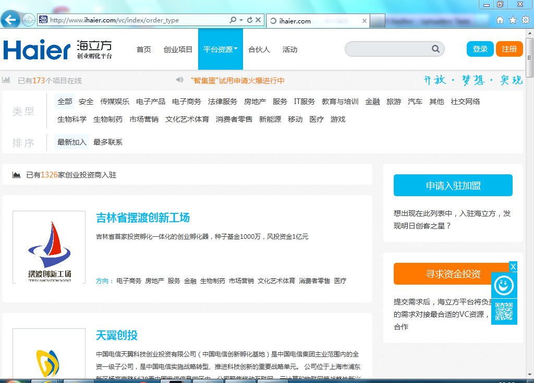The width and height of the screenshot is (534, 383).
Task: Open 活动 navigation item
Action: (x=290, y=49)
